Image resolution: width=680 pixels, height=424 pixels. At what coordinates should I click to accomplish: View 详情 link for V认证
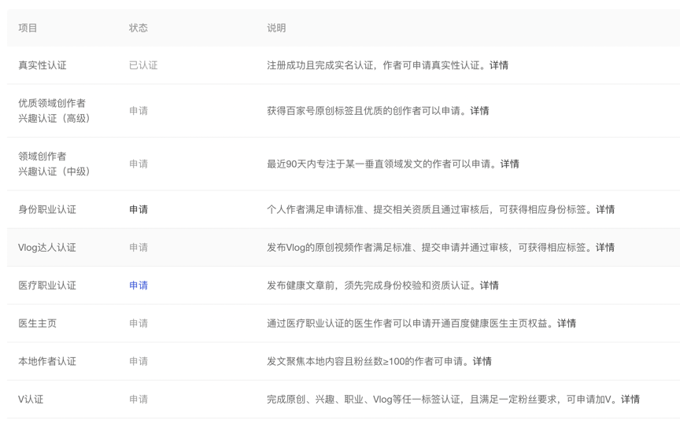630,399
